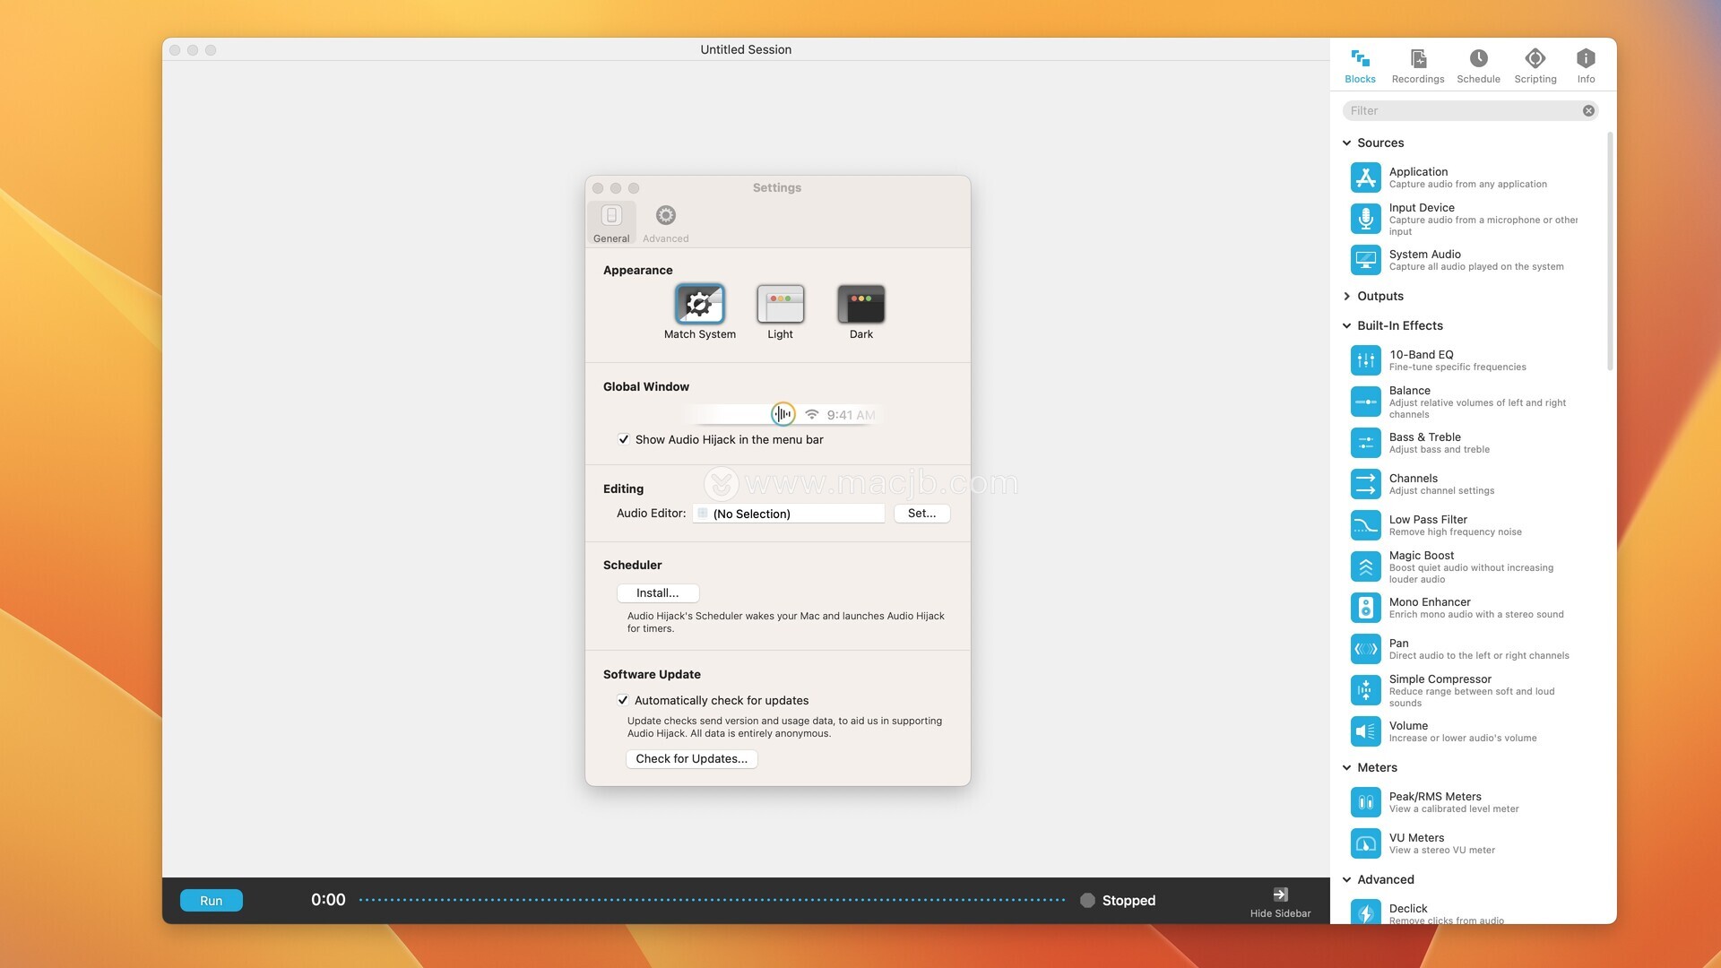
Task: Click 'Capture audio from any application' description
Action: coord(1467,185)
